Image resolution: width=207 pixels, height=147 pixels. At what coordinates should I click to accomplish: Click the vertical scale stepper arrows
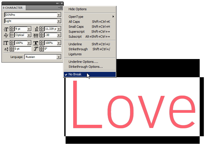(x=12, y=43)
